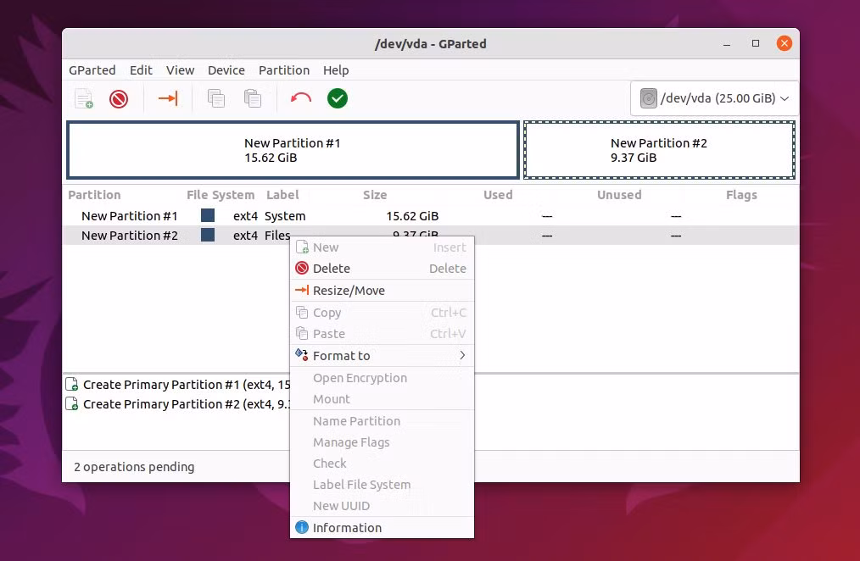This screenshot has height=561, width=860.
Task: Click the Name Partition menu entry
Action: point(382,420)
